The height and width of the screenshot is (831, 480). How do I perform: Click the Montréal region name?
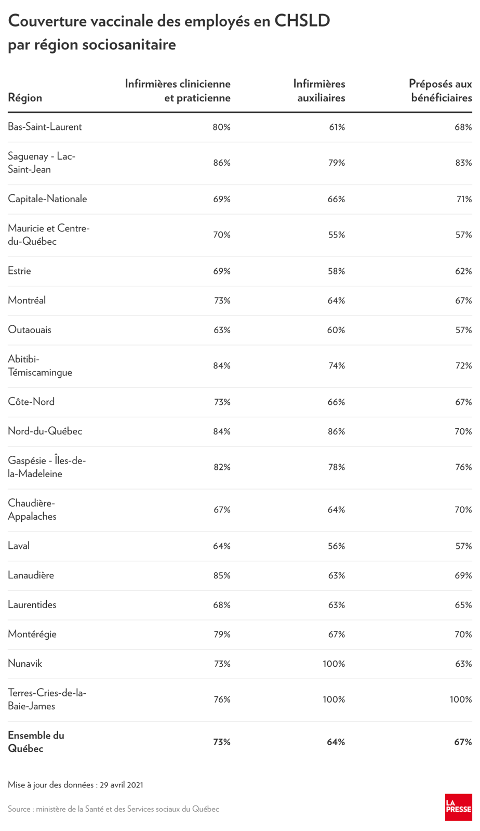(27, 300)
